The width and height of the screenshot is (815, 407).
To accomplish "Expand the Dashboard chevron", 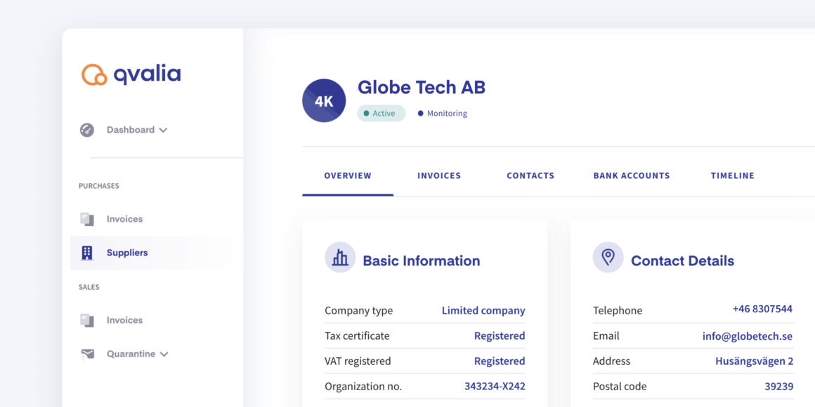I will 163,131.
